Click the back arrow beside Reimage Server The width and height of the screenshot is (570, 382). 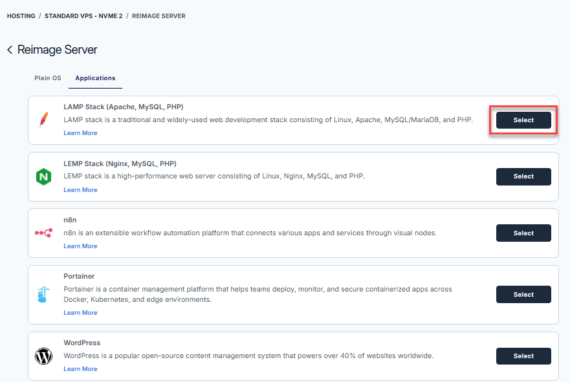(x=10, y=50)
